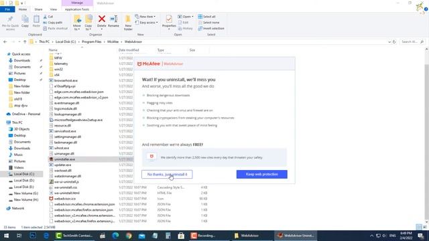429x241 pixels.
Task: Select the updater.exe file
Action: coord(62,165)
